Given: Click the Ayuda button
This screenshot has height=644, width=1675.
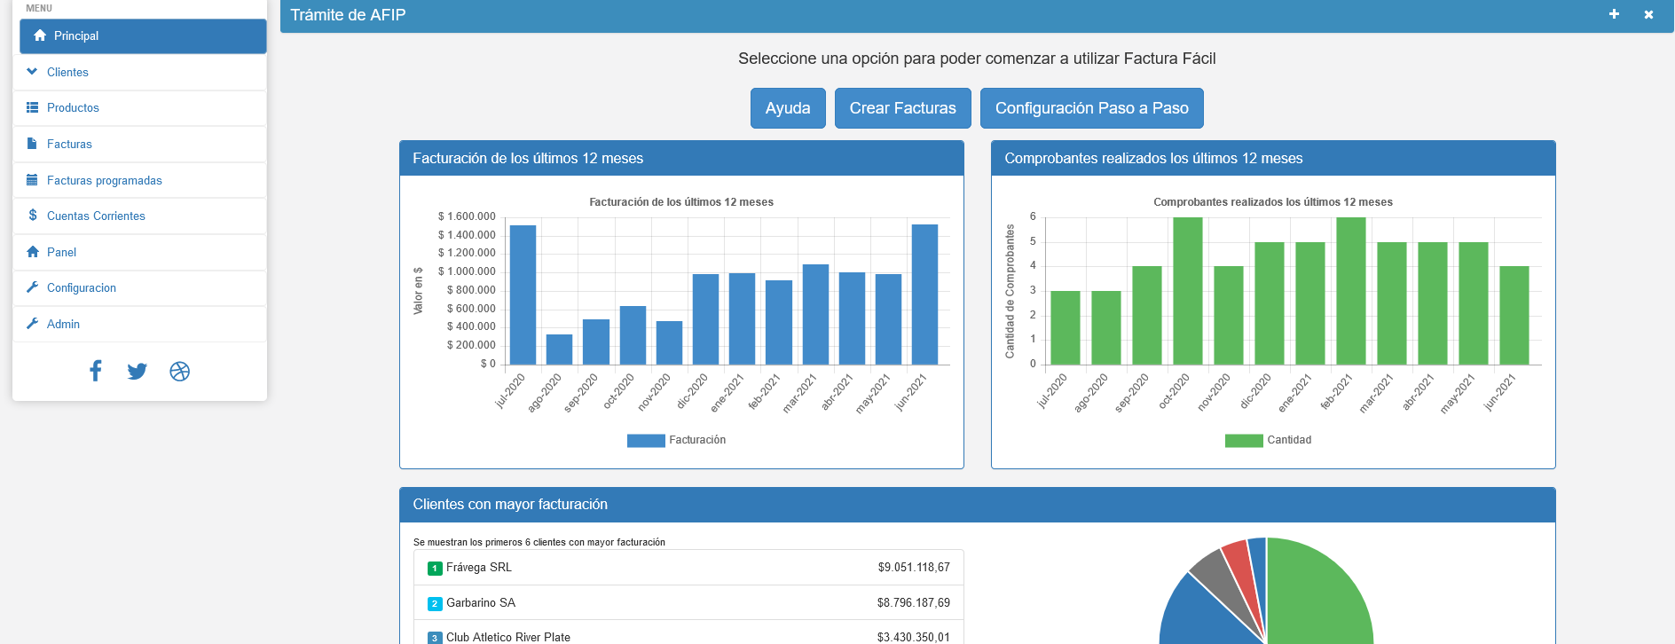Looking at the screenshot, I should pos(788,108).
